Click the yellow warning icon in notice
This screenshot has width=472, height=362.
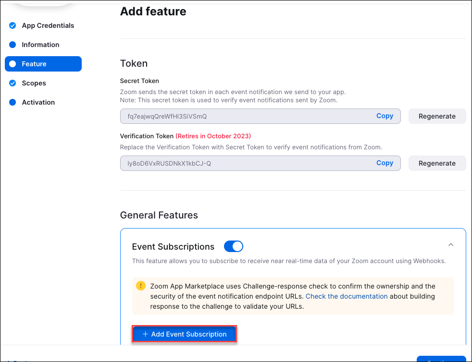[140, 286]
